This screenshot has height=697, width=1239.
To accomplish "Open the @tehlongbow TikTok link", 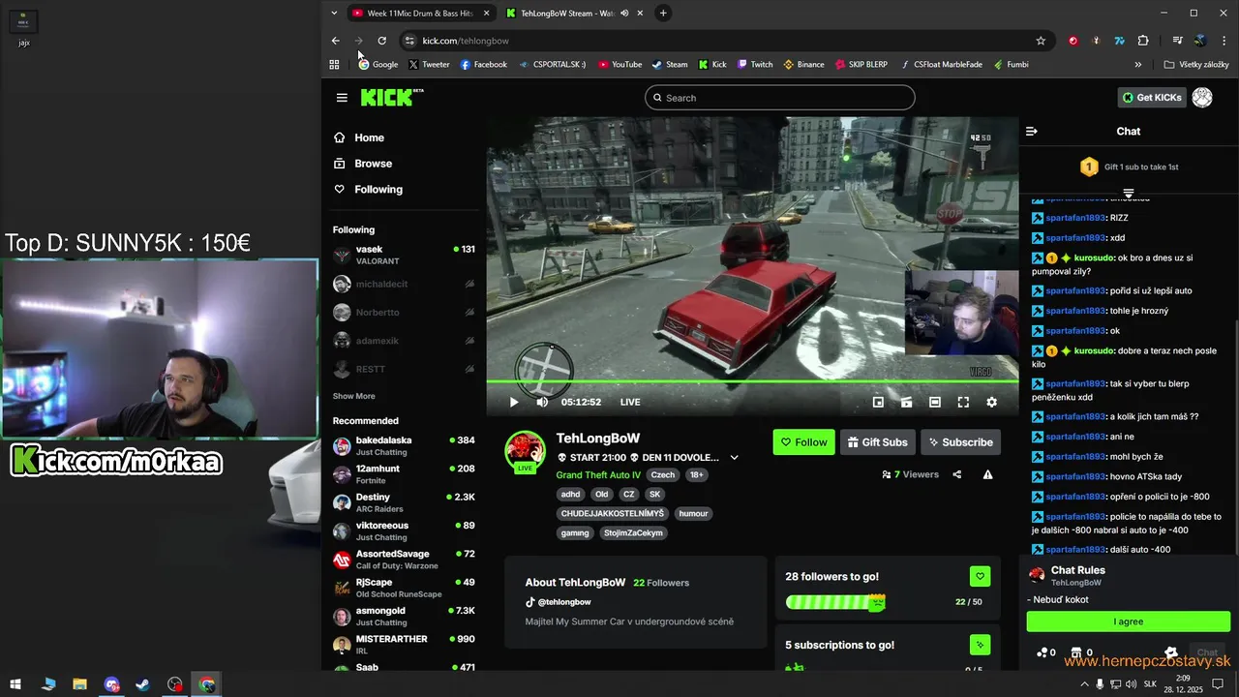I will (559, 602).
